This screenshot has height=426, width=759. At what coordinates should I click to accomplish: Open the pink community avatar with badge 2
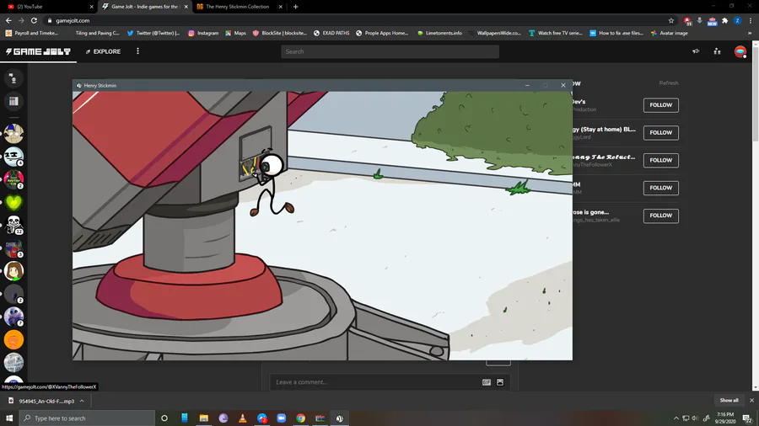pyautogui.click(x=13, y=179)
